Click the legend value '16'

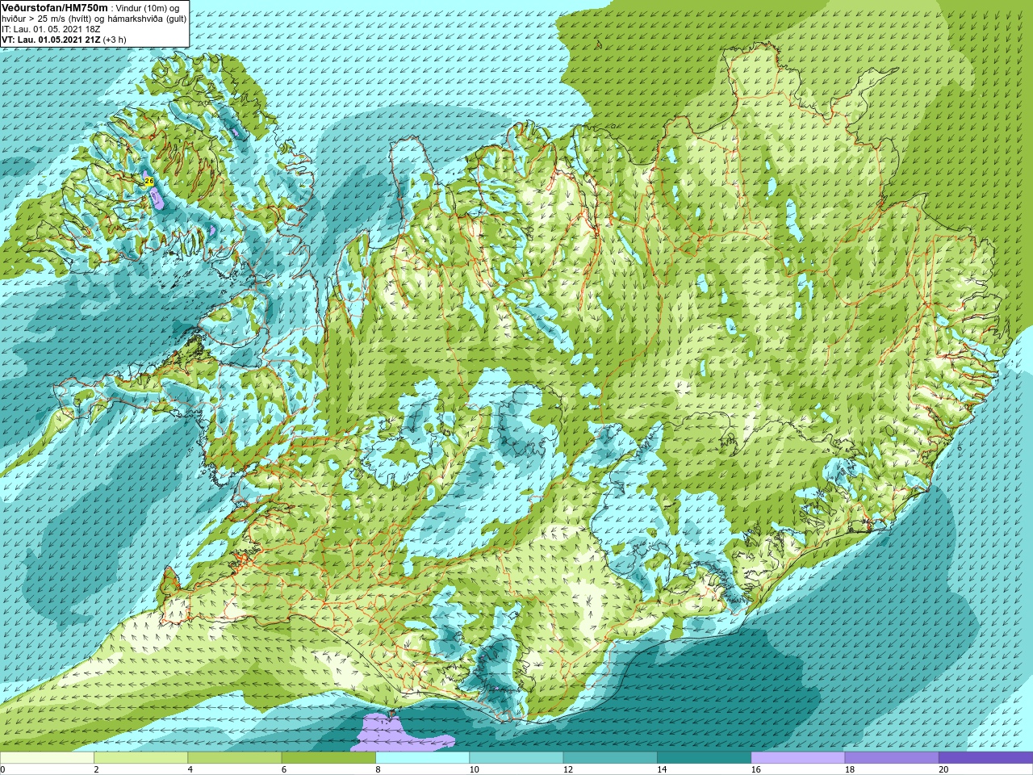tap(756, 769)
